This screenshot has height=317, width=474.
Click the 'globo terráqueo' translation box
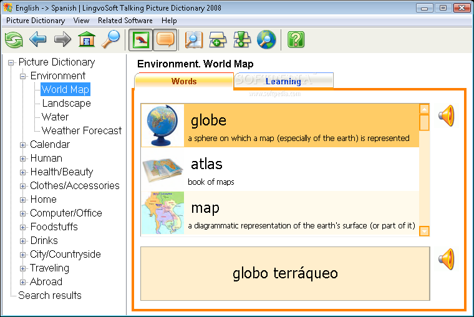285,274
